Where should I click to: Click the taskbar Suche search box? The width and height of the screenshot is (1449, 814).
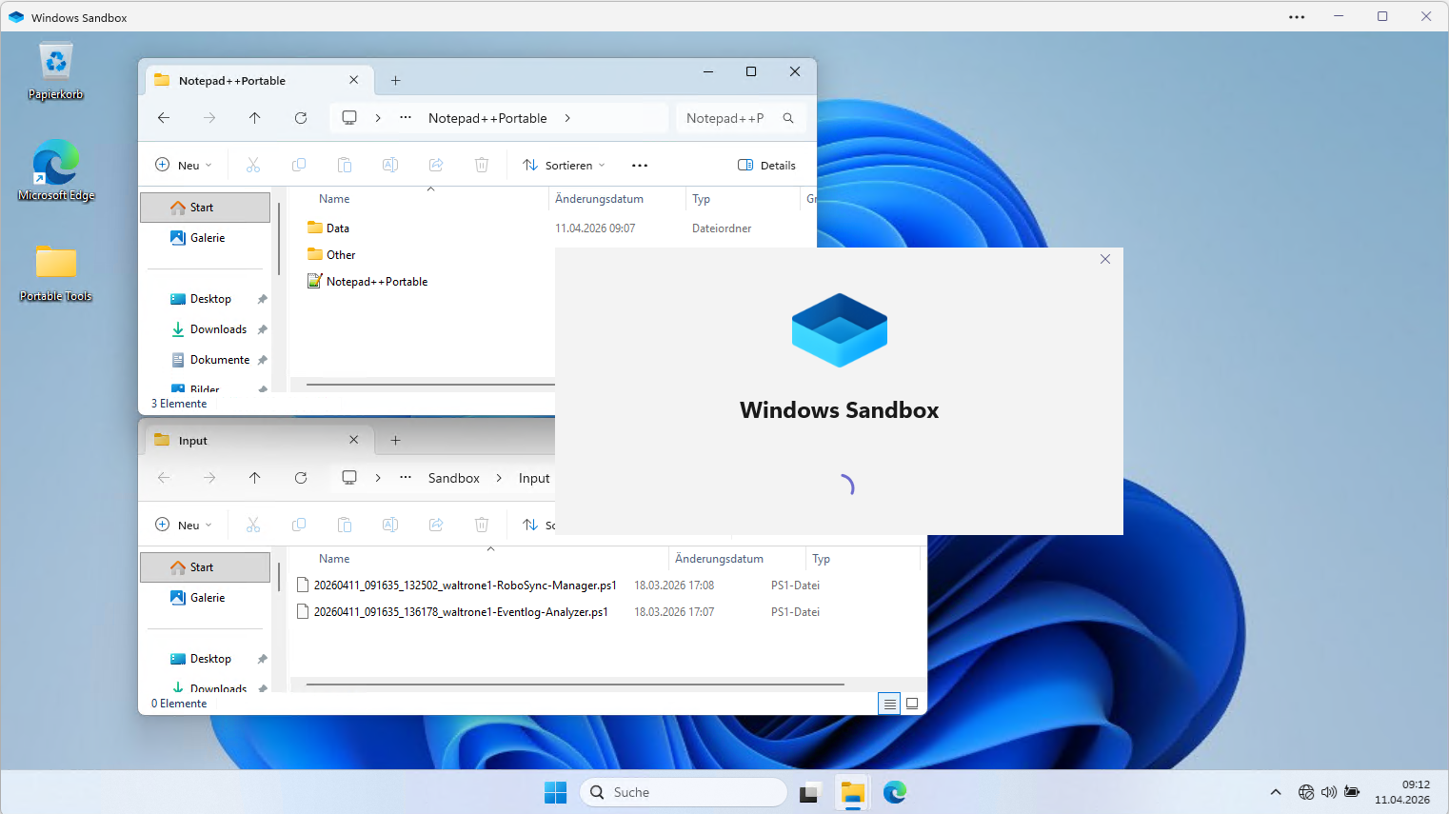(683, 792)
